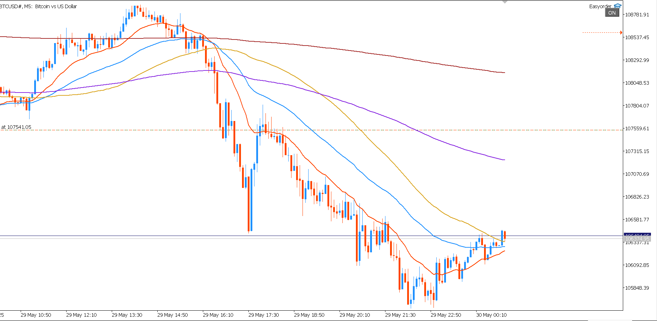Screen dimensions: 657x321
Task: Click the dark blue bid price tag
Action: click(x=637, y=235)
